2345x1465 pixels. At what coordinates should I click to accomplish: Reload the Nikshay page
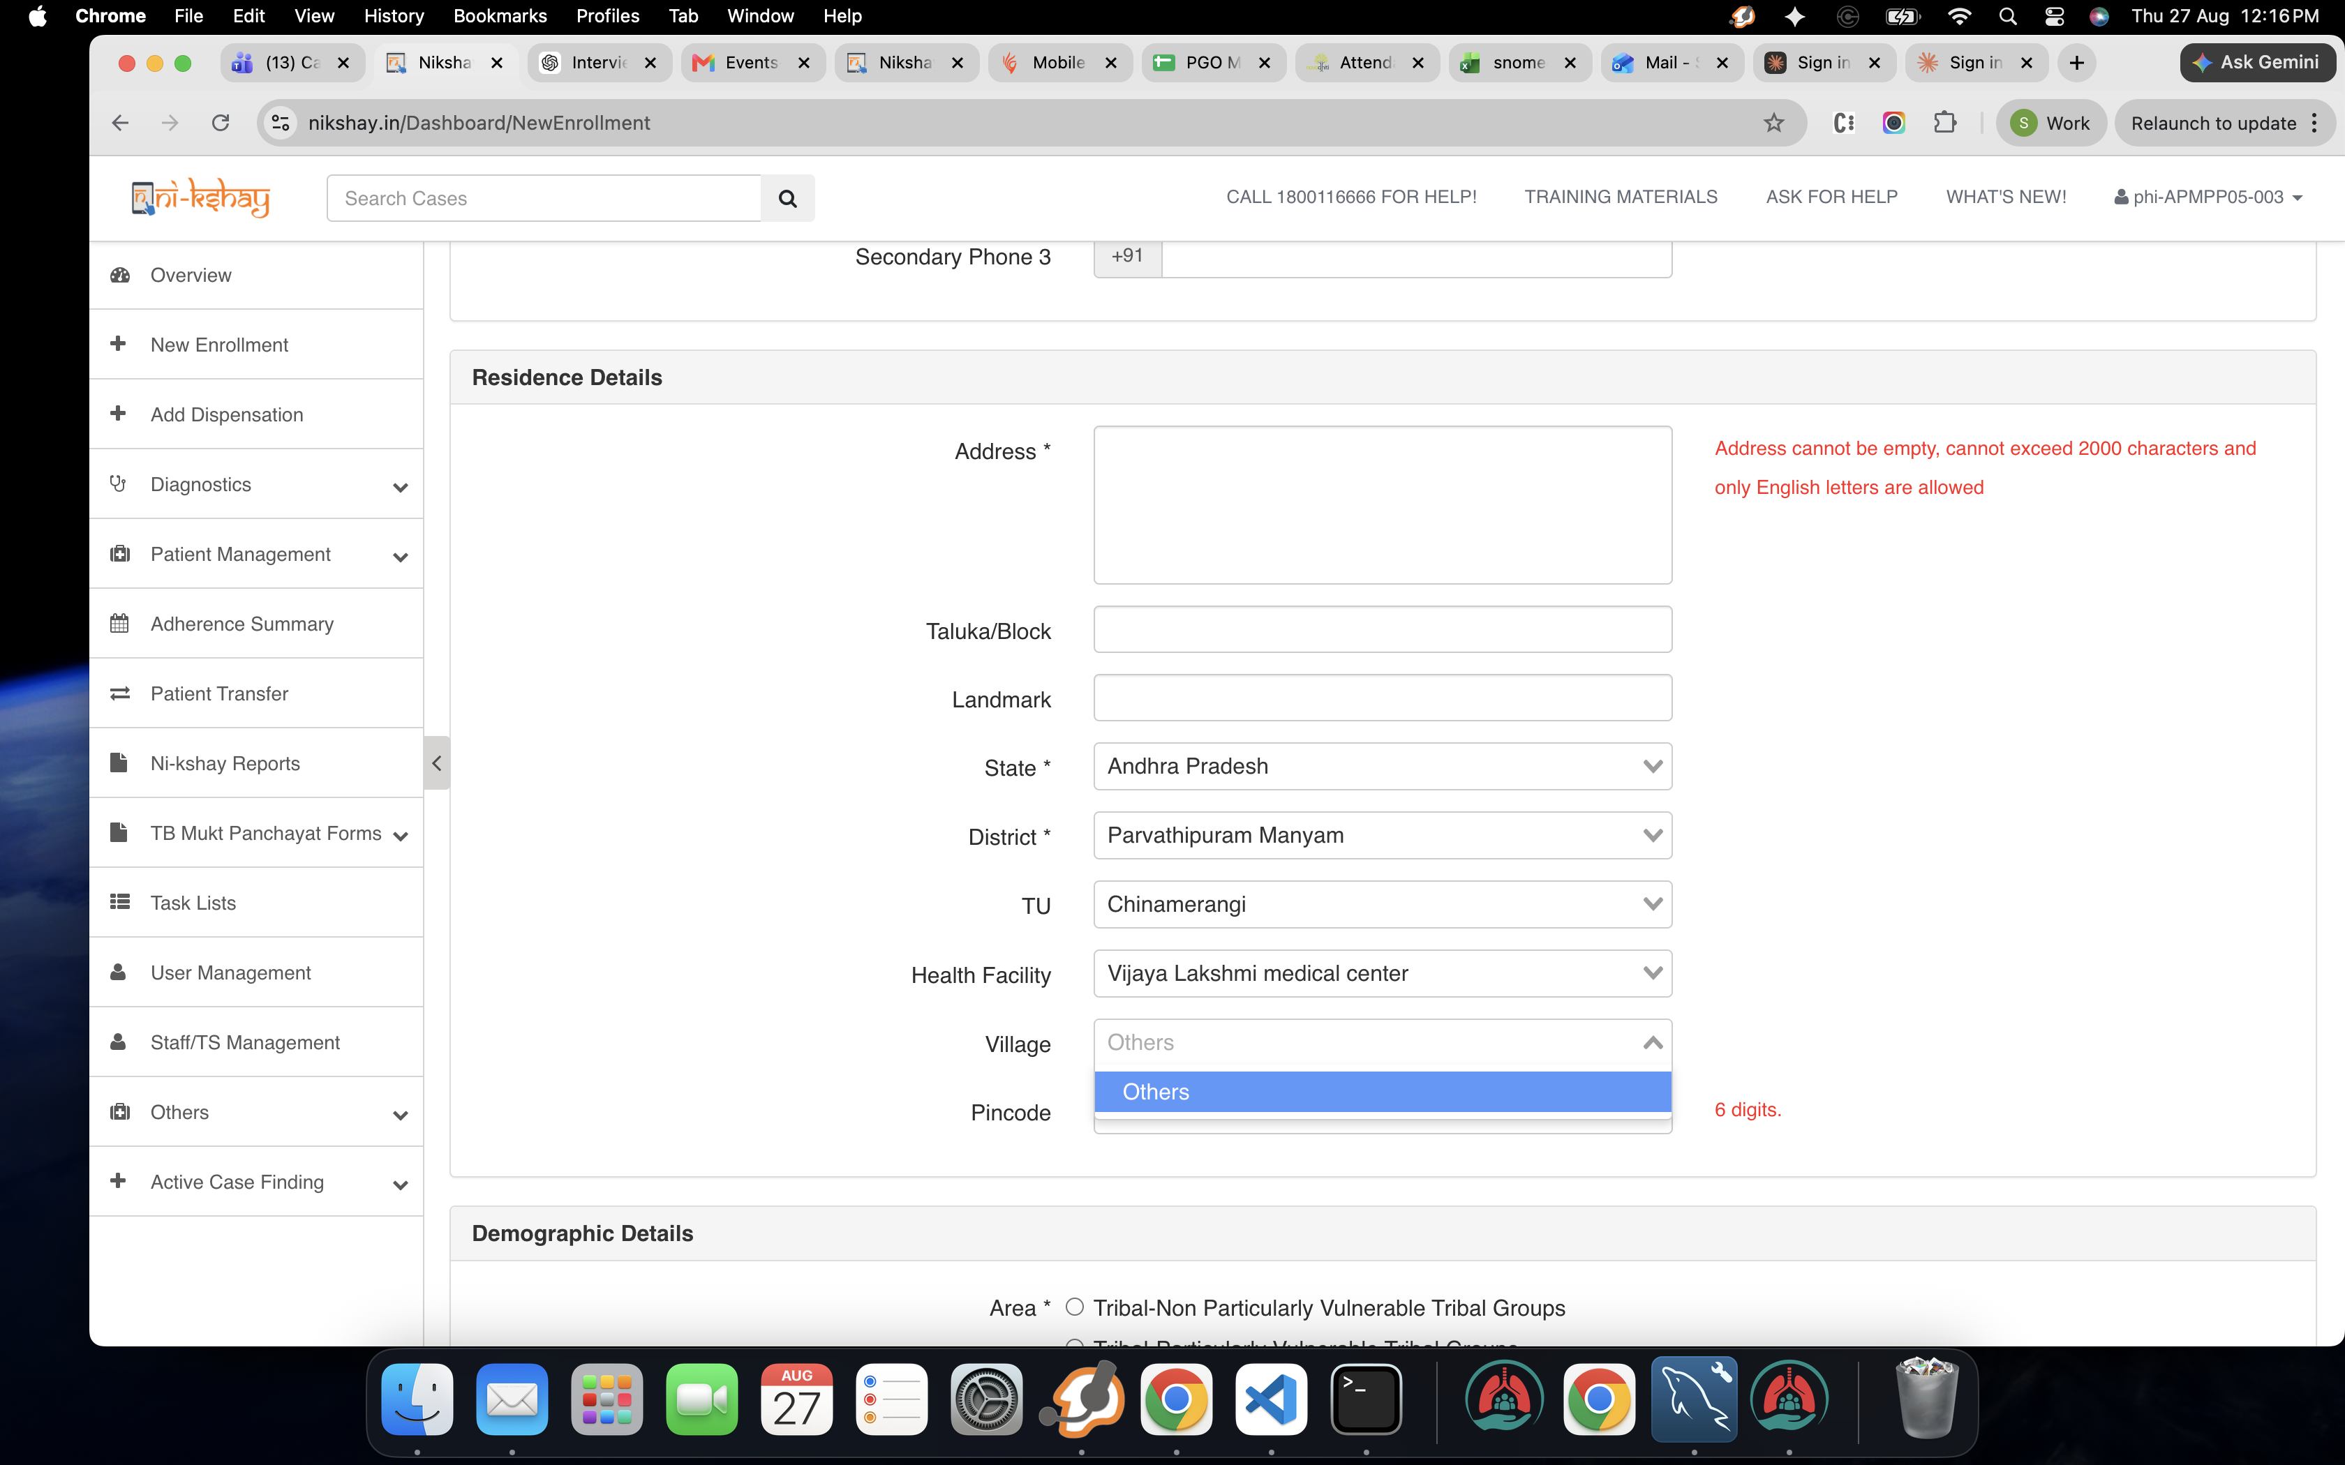(x=221, y=123)
